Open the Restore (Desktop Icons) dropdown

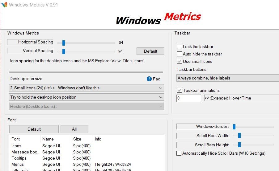coord(86,106)
